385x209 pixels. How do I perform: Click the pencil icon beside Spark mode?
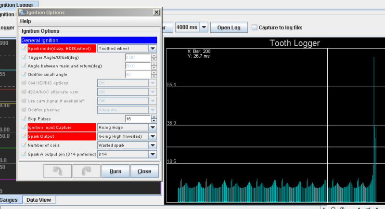pos(24,48)
